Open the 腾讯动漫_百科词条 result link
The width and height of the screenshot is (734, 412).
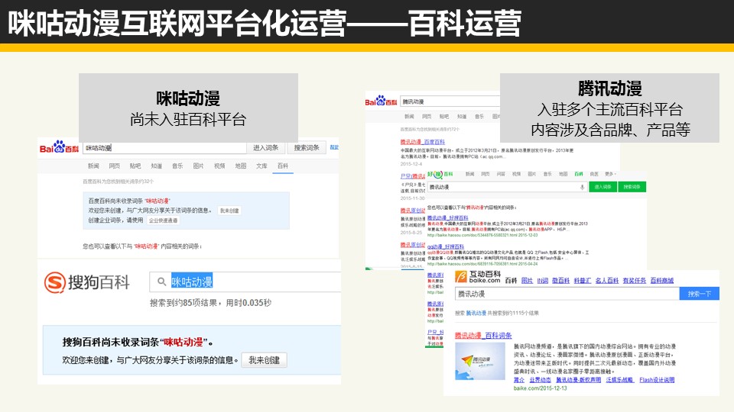click(483, 336)
